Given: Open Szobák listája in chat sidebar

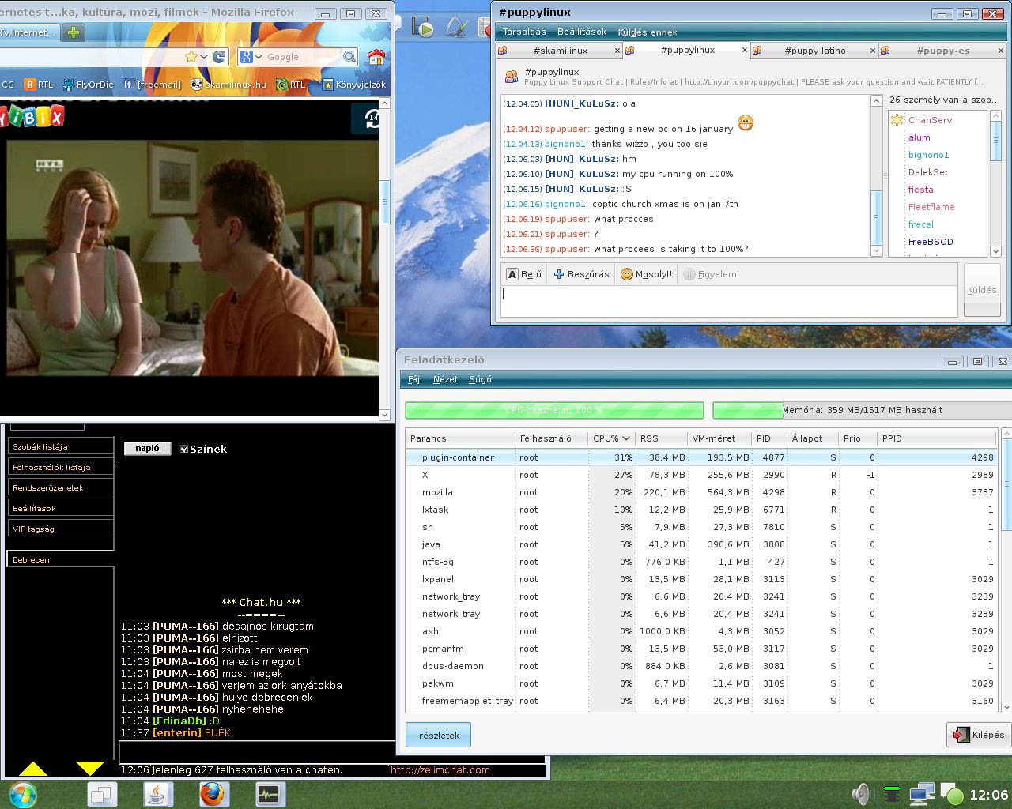Looking at the screenshot, I should pyautogui.click(x=61, y=447).
